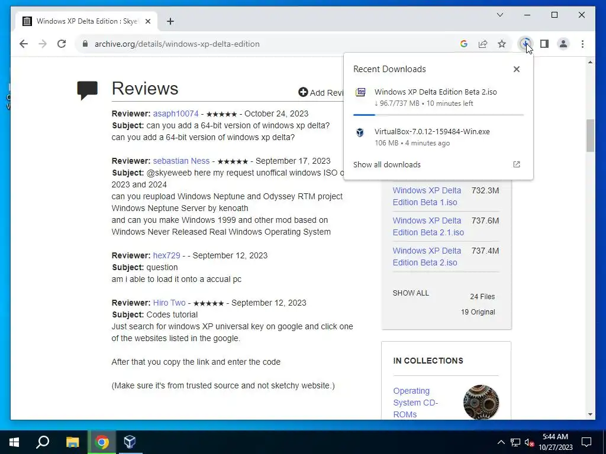Open the Chrome profile avatar
606x454 pixels.
[563, 44]
